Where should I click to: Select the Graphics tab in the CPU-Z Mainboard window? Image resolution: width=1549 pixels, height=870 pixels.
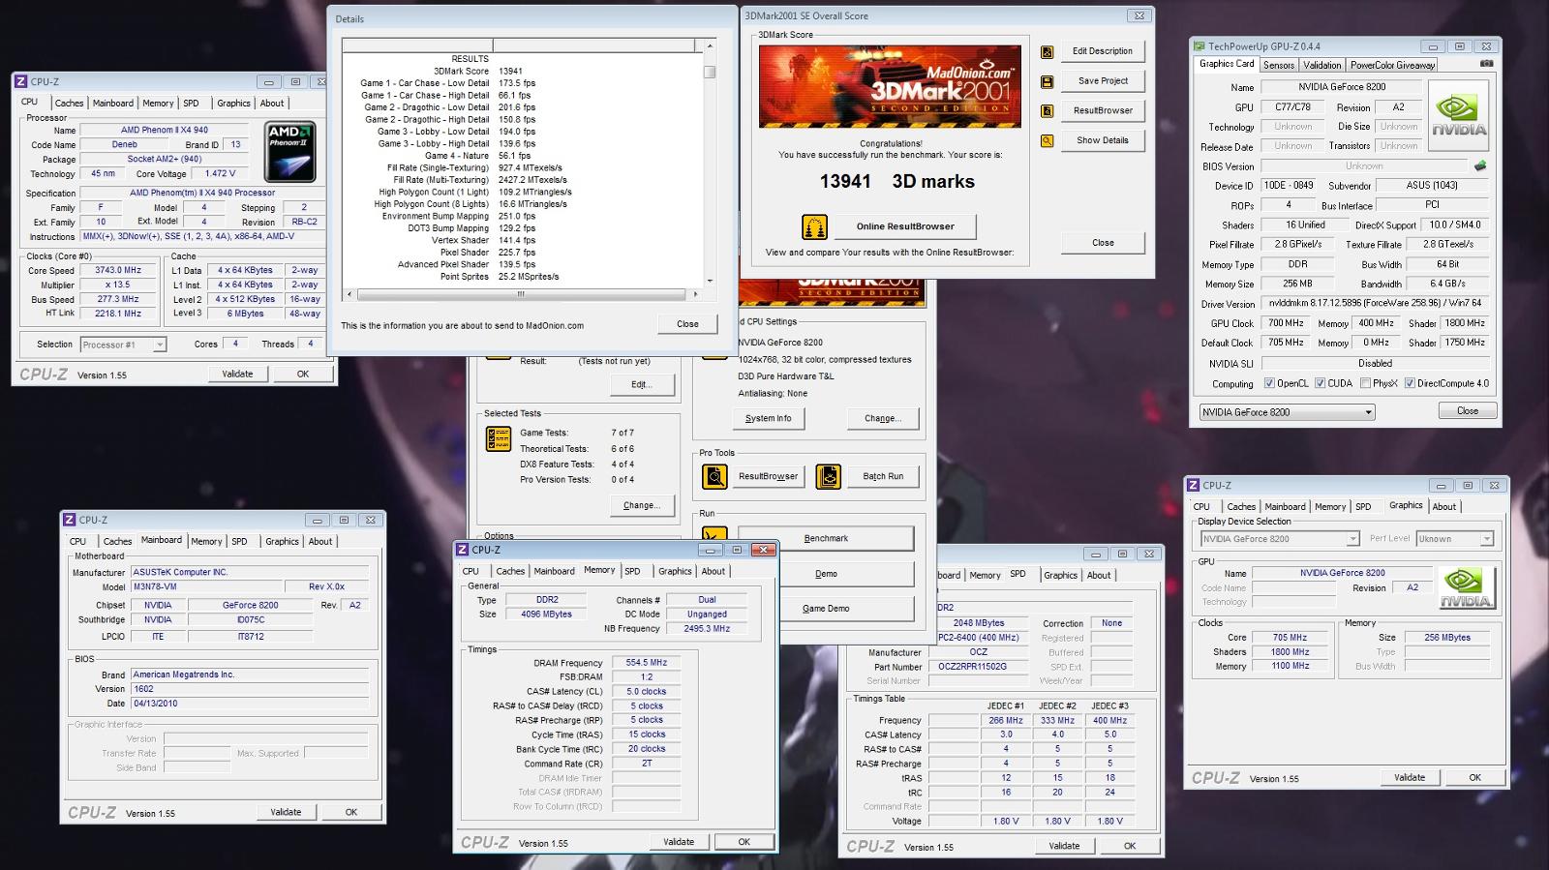[x=282, y=542]
